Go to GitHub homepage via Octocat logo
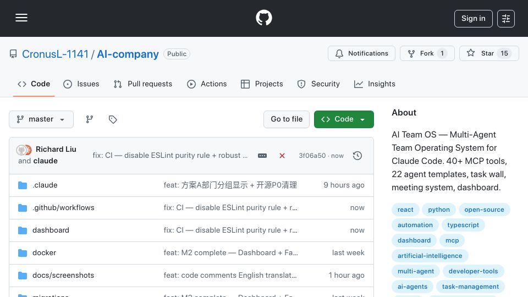Image resolution: width=528 pixels, height=297 pixels. point(263,18)
